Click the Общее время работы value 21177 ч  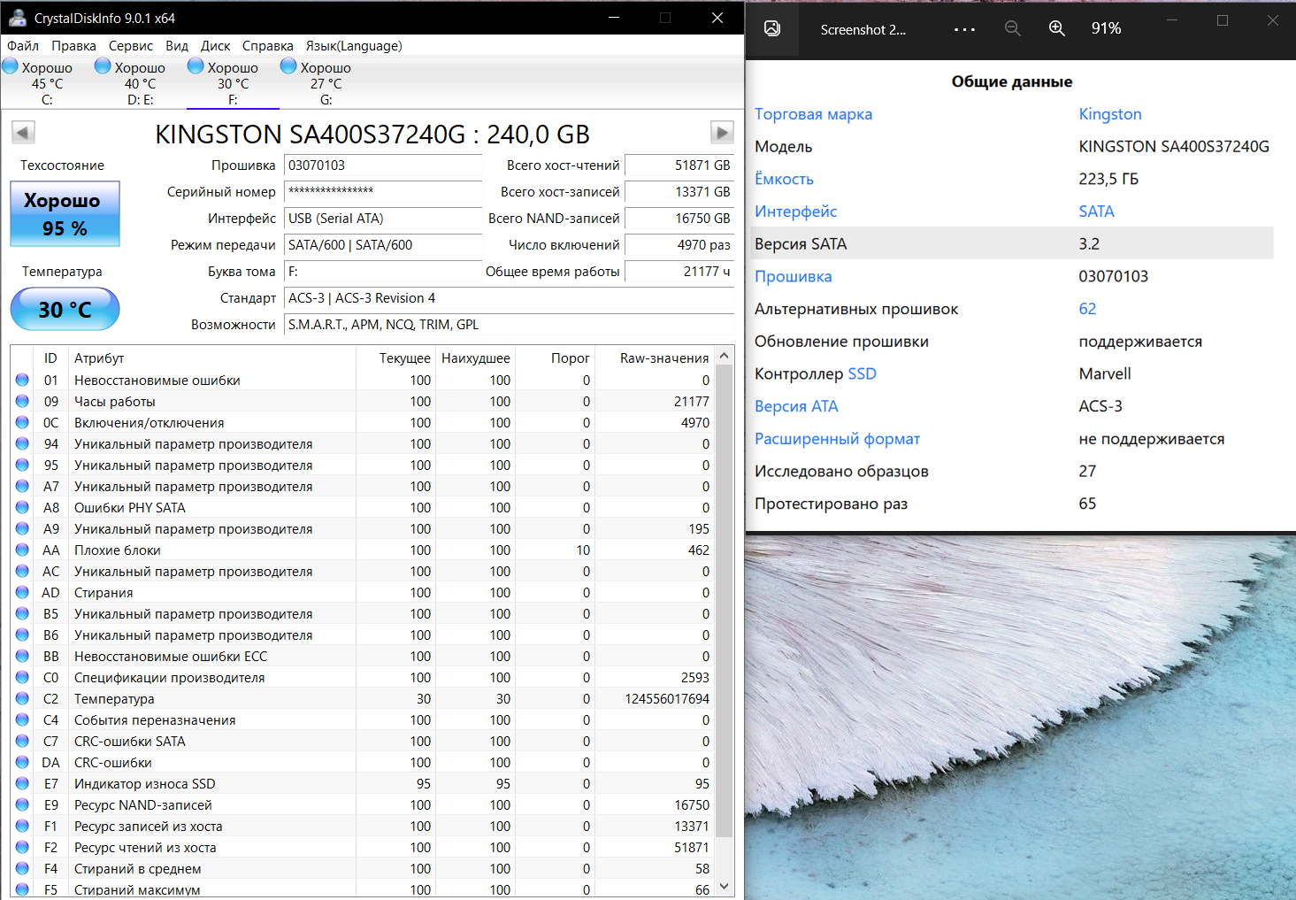(x=679, y=272)
